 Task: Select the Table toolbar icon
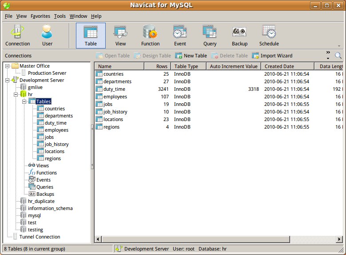pyautogui.click(x=91, y=36)
